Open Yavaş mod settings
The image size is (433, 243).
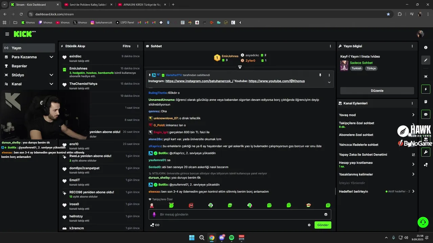tap(377, 115)
